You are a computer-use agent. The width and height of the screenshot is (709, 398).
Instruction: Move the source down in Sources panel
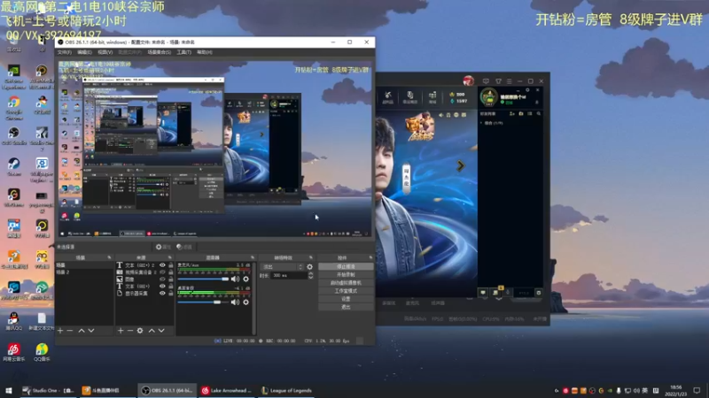coord(161,331)
